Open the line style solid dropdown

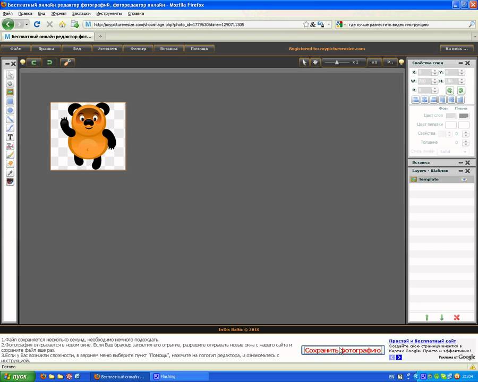click(x=454, y=151)
